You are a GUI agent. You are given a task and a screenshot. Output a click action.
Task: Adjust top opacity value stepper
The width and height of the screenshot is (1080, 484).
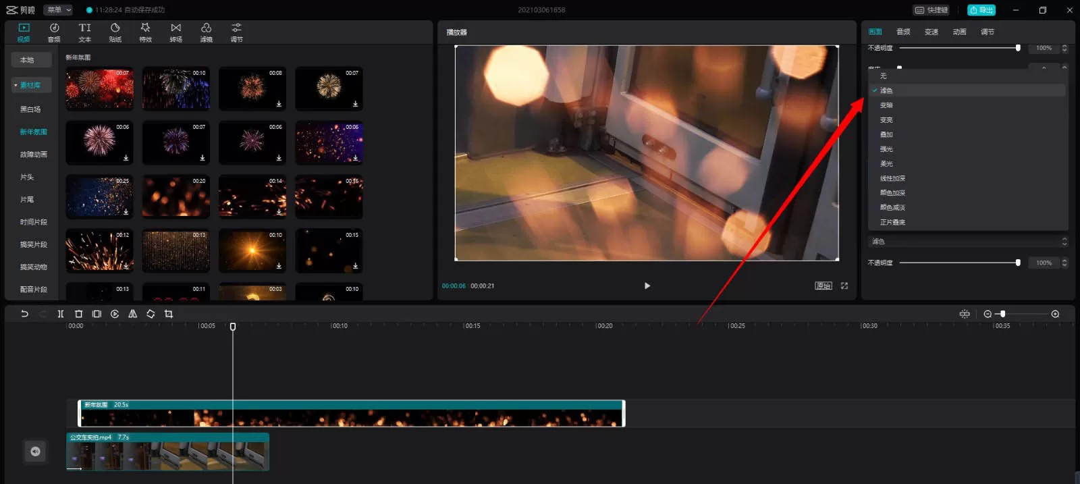coord(1064,48)
